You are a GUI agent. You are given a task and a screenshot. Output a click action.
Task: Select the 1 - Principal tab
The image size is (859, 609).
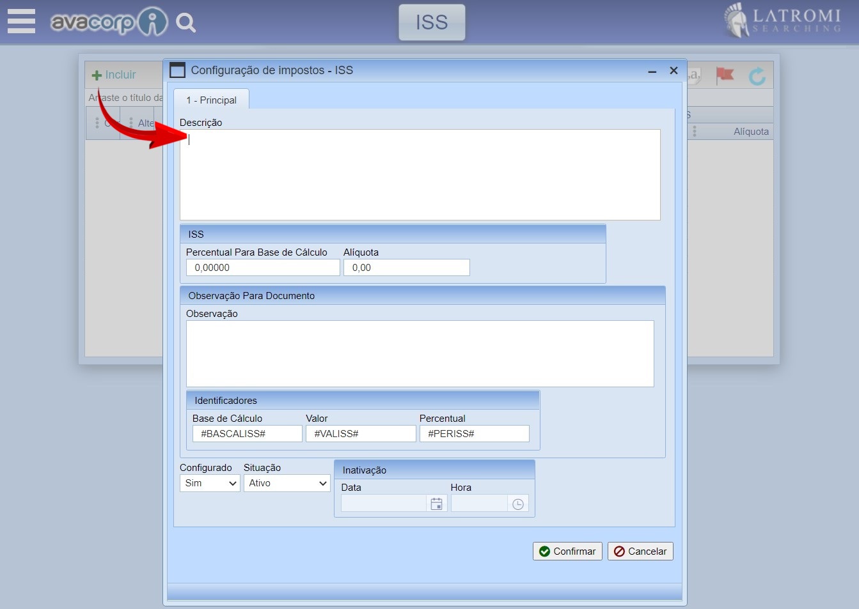pos(211,100)
